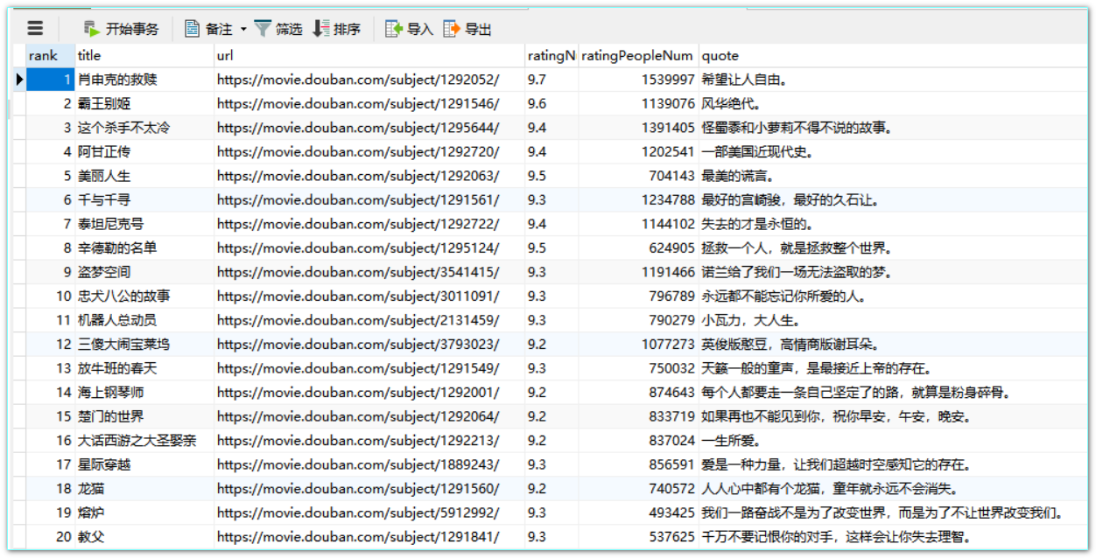The width and height of the screenshot is (1096, 558).
Task: Click the 导入 import button
Action: 410,29
